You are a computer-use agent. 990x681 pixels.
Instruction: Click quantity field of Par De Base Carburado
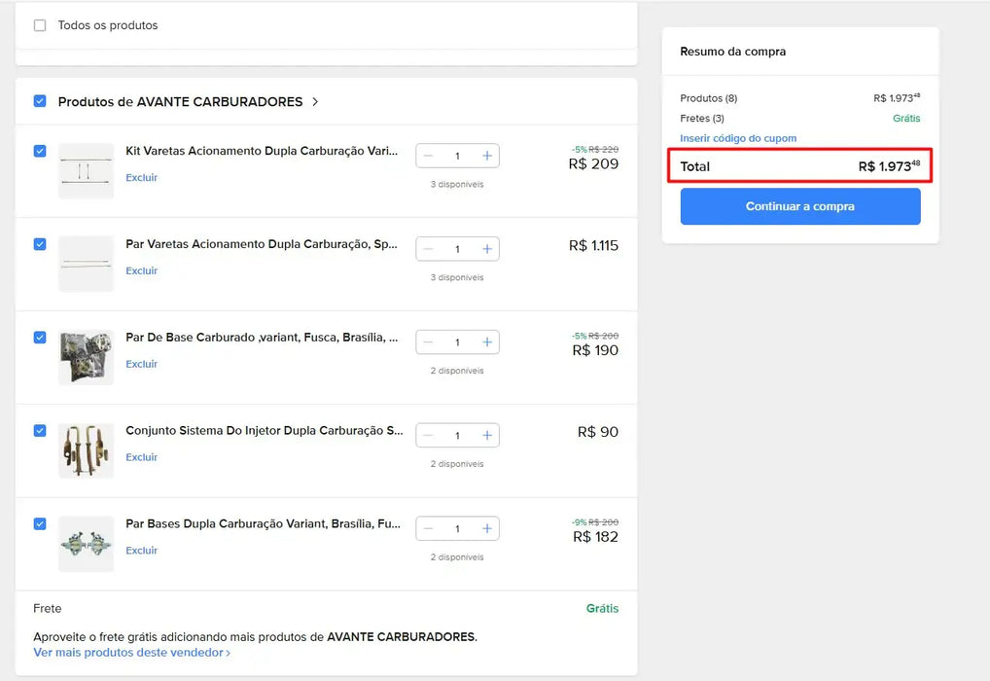tap(457, 342)
